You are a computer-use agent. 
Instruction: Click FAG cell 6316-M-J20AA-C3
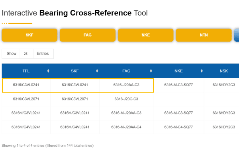tap(126, 113)
